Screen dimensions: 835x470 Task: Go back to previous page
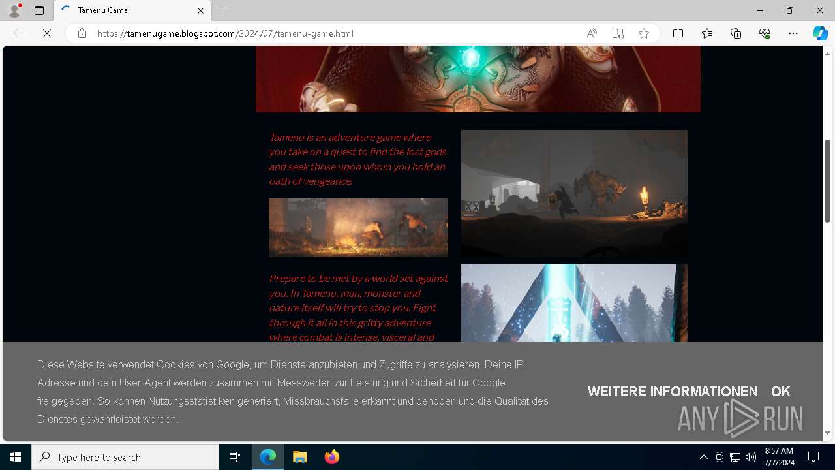pos(18,33)
